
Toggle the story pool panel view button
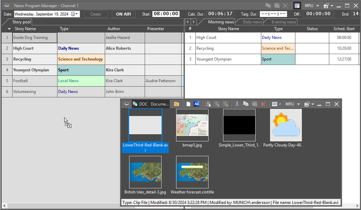pos(297,6)
